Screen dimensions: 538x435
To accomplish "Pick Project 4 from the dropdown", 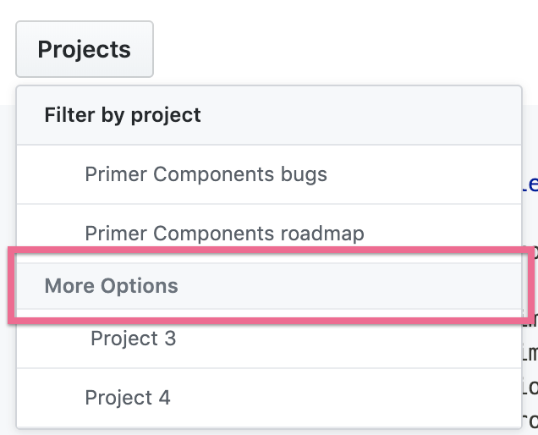I will pos(128,397).
